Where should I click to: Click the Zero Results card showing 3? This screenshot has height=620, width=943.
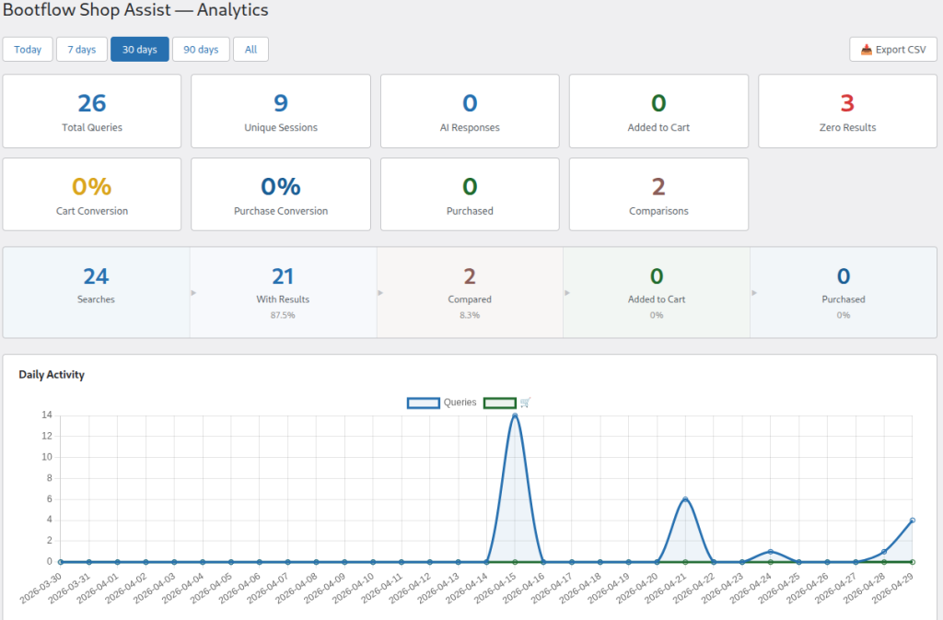coord(847,111)
